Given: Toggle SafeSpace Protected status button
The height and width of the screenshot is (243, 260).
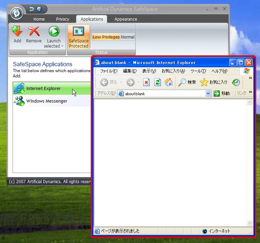Looking at the screenshot, I should (79, 37).
